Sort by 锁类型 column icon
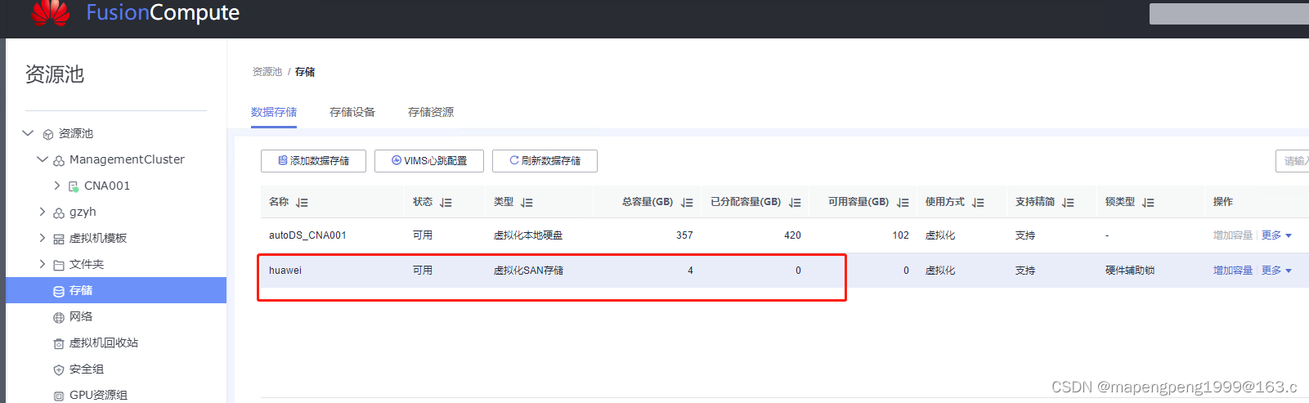 click(1148, 203)
